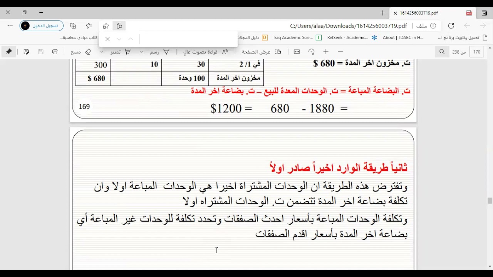Image resolution: width=493 pixels, height=277 pixels.
Task: Print the PDF document
Action: (55, 52)
